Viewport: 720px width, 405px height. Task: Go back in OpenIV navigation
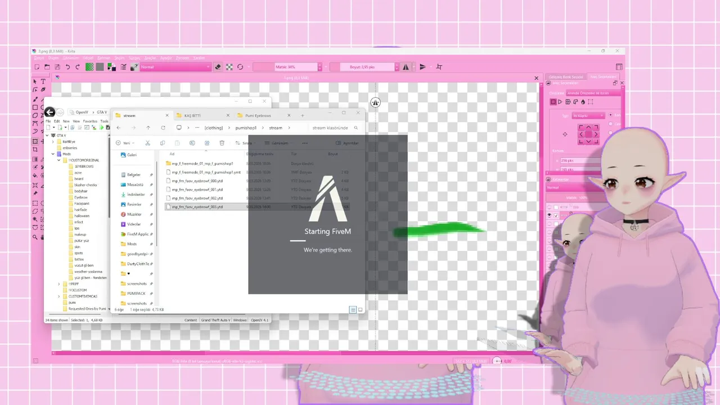click(49, 112)
